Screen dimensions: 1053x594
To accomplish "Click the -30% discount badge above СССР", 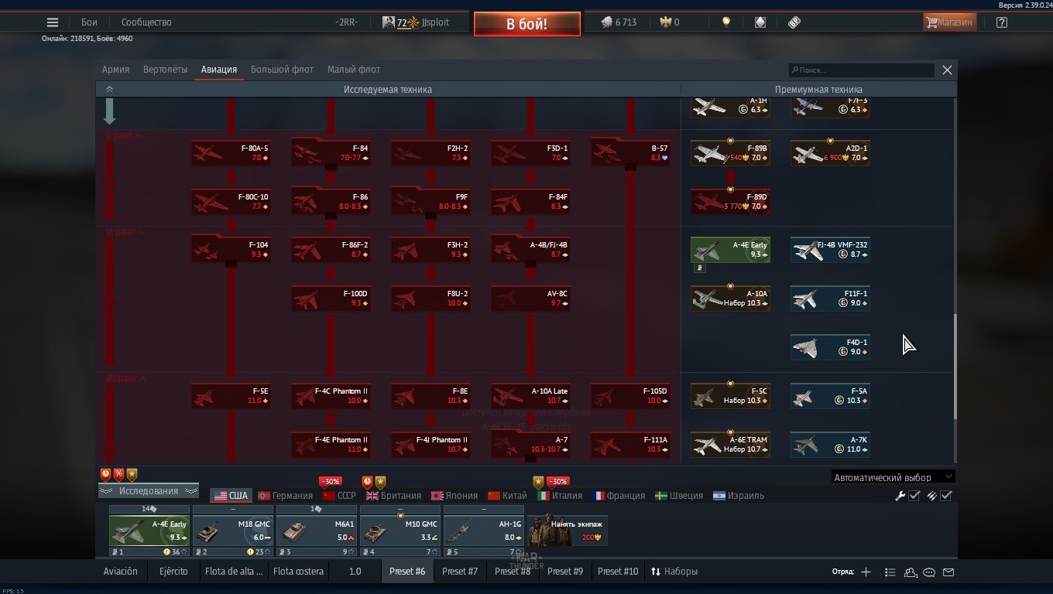I will click(330, 481).
